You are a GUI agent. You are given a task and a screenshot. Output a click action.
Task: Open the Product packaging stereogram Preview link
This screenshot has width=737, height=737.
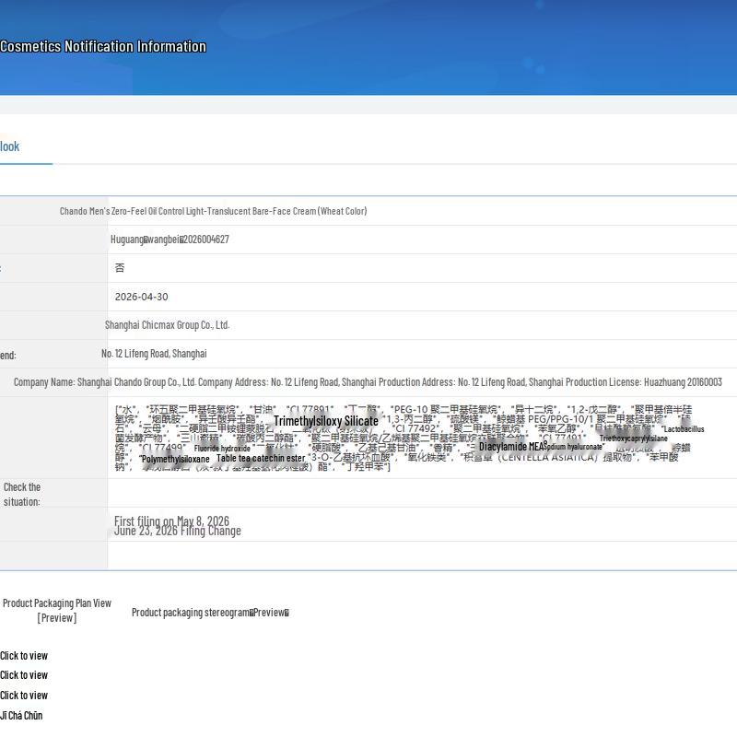[210, 613]
